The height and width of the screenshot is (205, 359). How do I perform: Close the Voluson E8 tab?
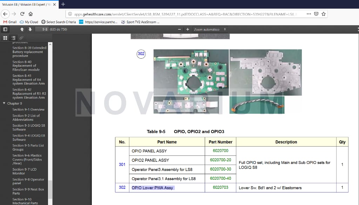tap(54, 4)
